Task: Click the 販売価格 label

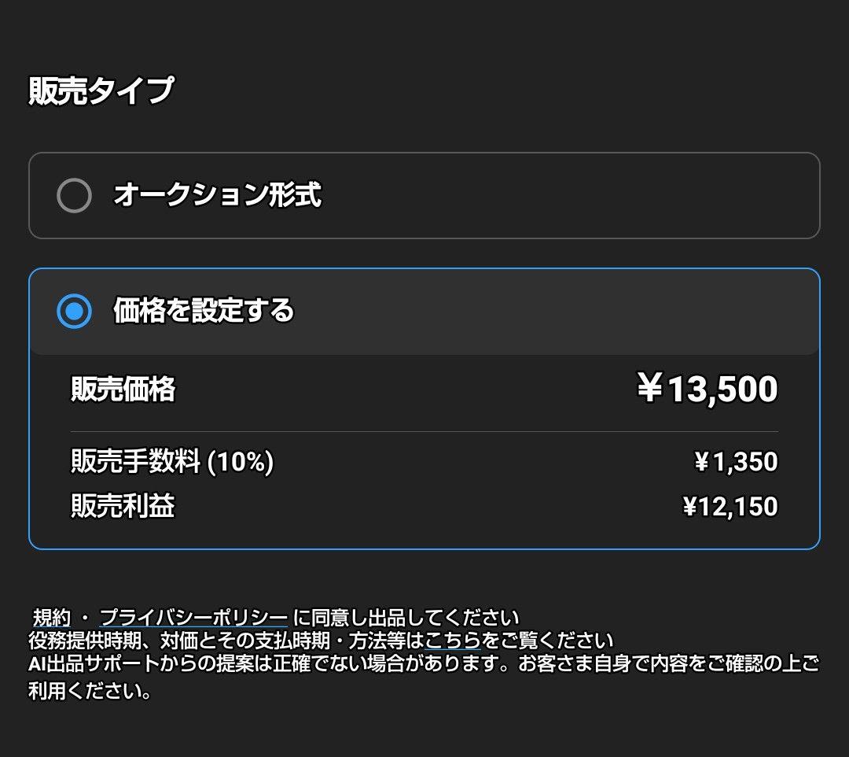Action: point(123,390)
